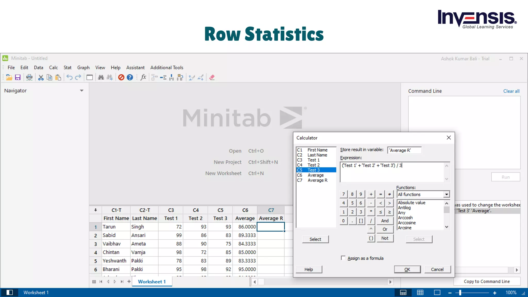The image size is (528, 297).
Task: Open the fx assign formula icon
Action: (143, 77)
